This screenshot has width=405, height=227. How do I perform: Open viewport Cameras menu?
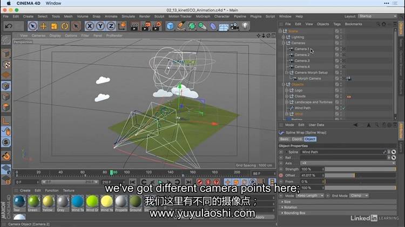(38, 36)
